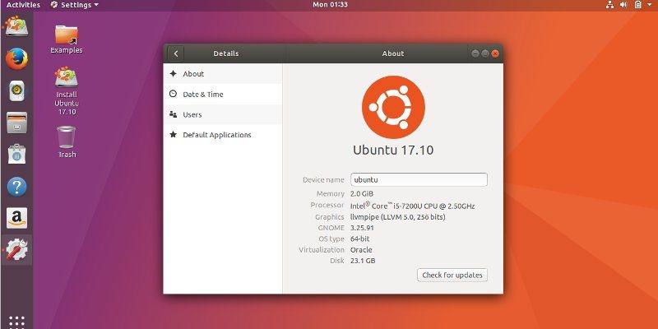The image size is (658, 329).
Task: Open the Activities overview
Action: coord(24,5)
